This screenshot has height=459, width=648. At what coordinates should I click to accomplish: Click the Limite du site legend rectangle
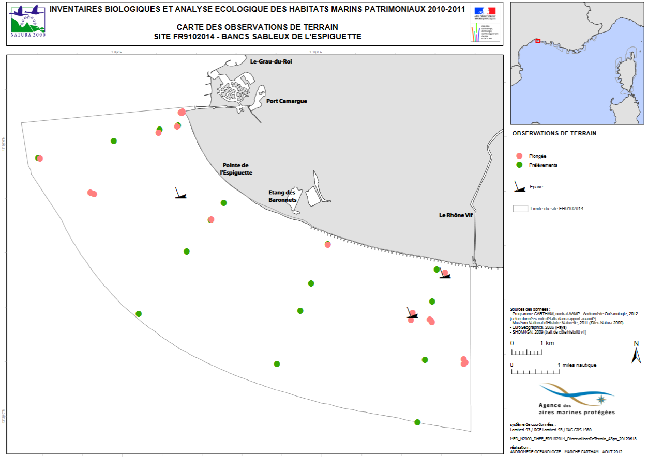520,209
